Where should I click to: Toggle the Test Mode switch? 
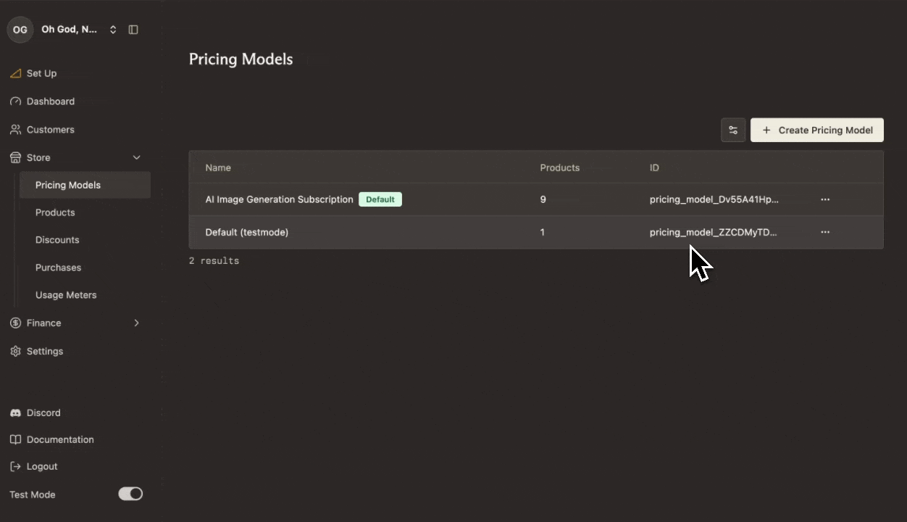(x=130, y=494)
